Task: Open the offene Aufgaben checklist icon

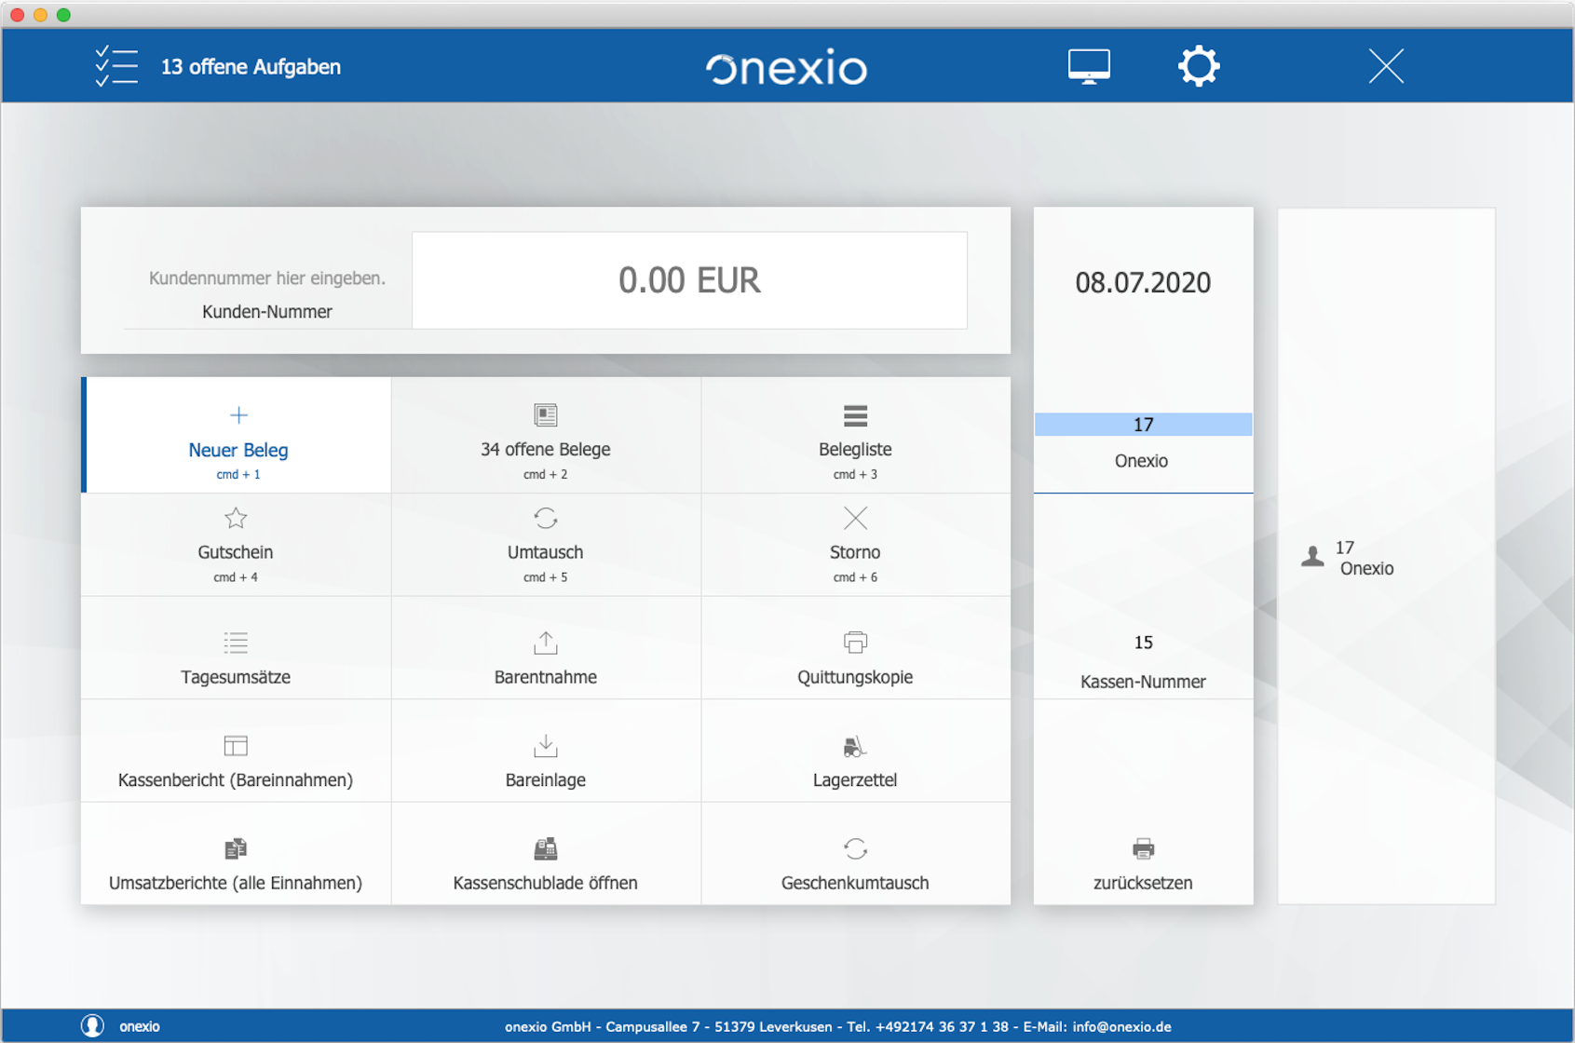Action: pos(116,66)
